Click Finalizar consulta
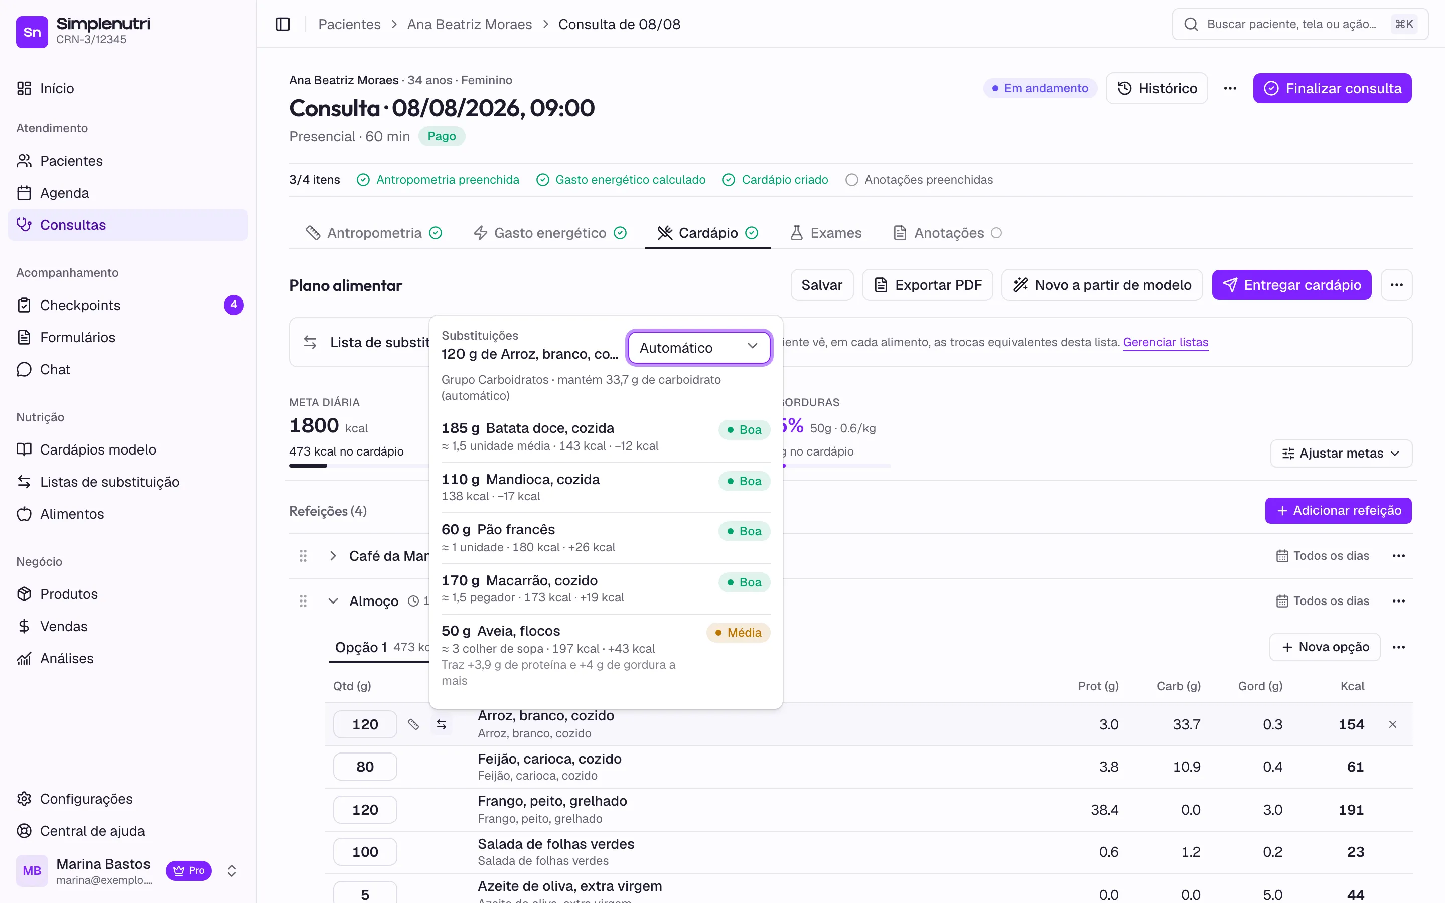The height and width of the screenshot is (903, 1445). tap(1332, 88)
